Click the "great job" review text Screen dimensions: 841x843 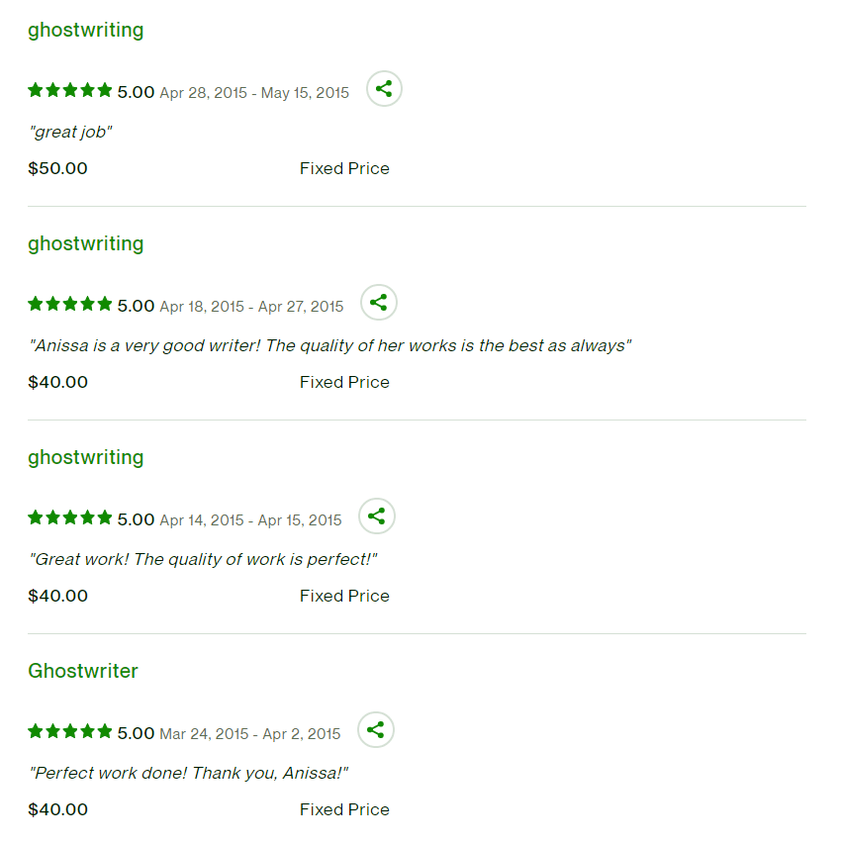(x=70, y=132)
